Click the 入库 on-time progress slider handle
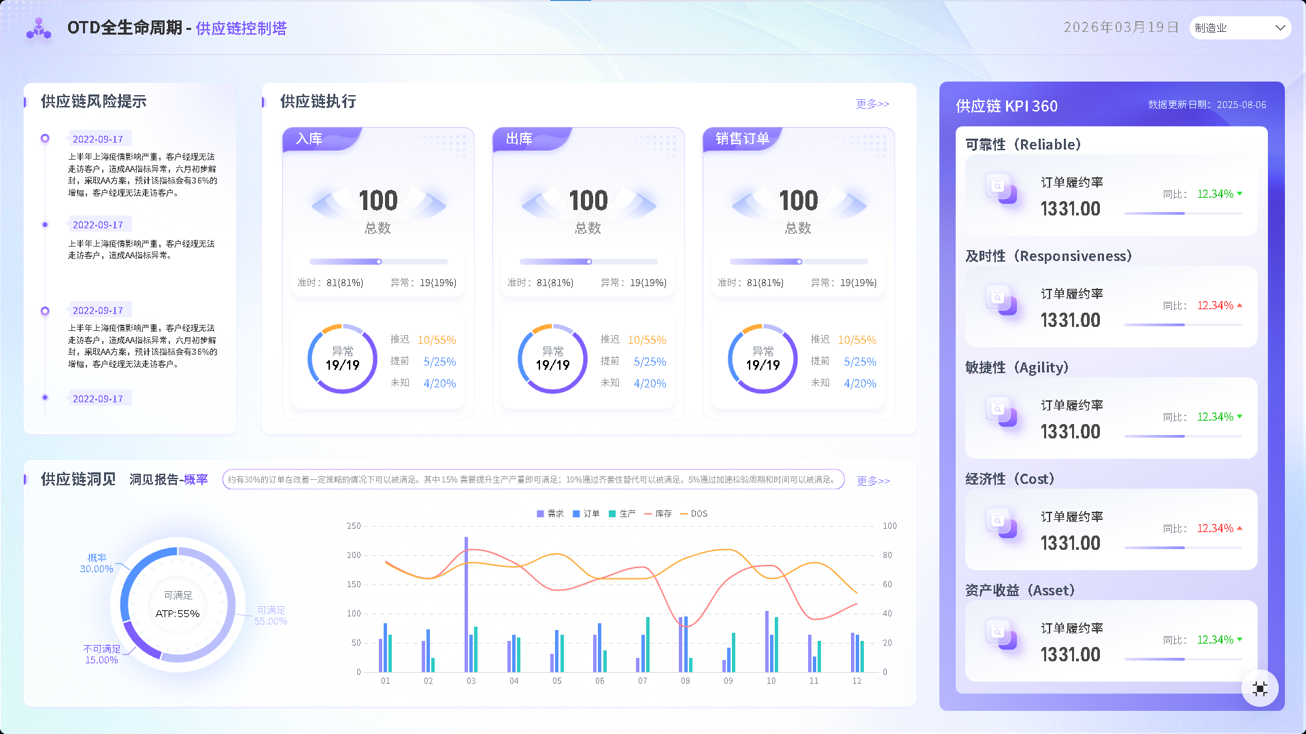Image resolution: width=1306 pixels, height=734 pixels. [379, 262]
